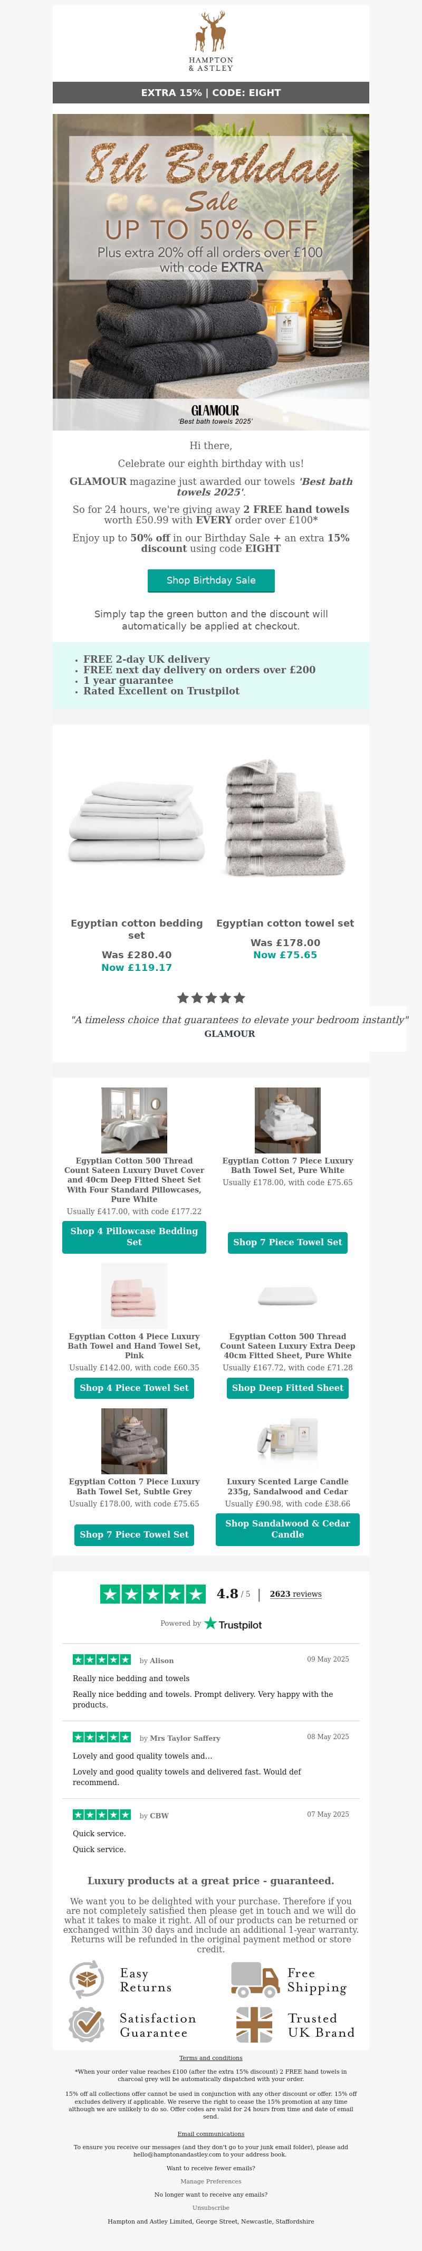This screenshot has height=2251, width=422.
Task: Click the Trustpilot logo
Action: tap(233, 1624)
